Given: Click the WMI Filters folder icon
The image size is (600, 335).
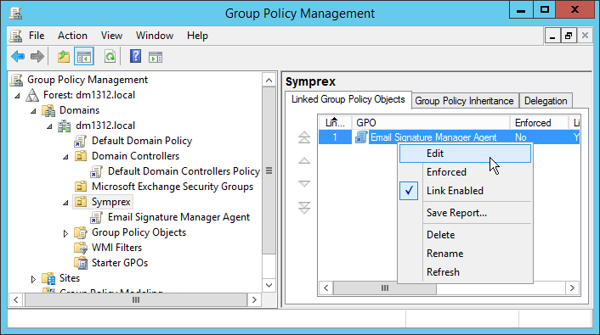Looking at the screenshot, I should pos(81,248).
